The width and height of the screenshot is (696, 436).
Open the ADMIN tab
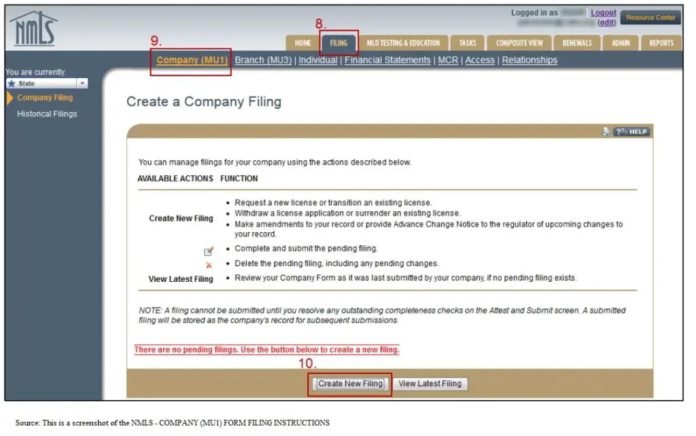click(621, 43)
